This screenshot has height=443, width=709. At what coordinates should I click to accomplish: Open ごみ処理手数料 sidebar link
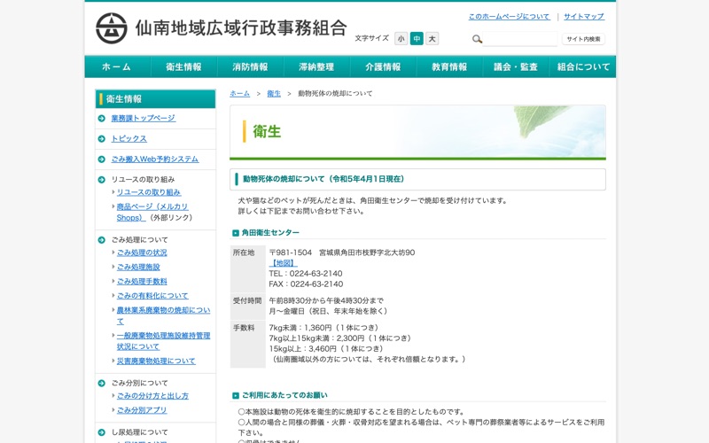click(x=142, y=282)
